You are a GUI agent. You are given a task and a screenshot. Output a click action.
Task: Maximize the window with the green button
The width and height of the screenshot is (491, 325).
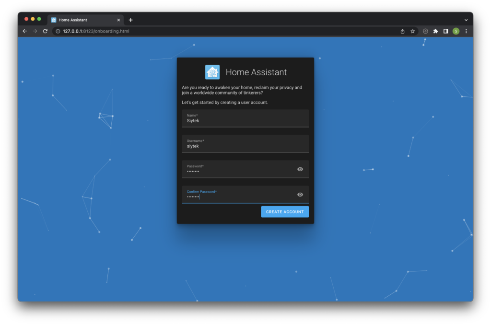pos(39,19)
